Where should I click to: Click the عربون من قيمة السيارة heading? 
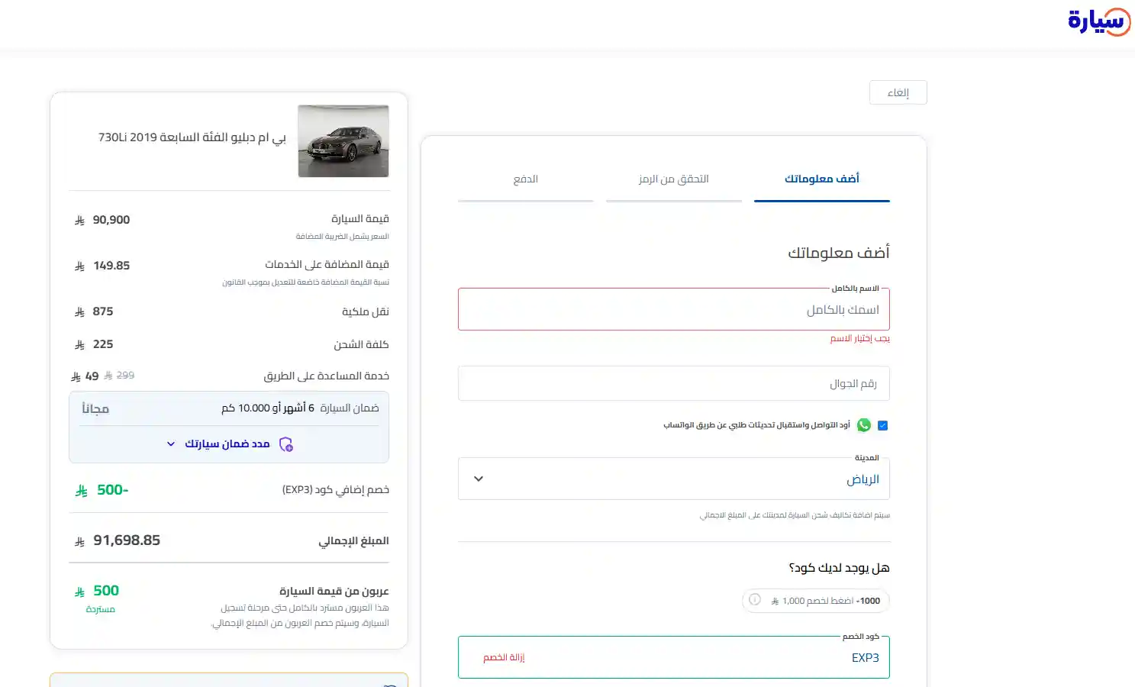click(334, 592)
